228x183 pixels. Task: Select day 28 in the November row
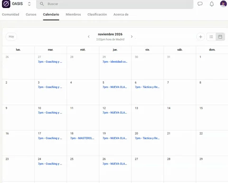point(169,159)
